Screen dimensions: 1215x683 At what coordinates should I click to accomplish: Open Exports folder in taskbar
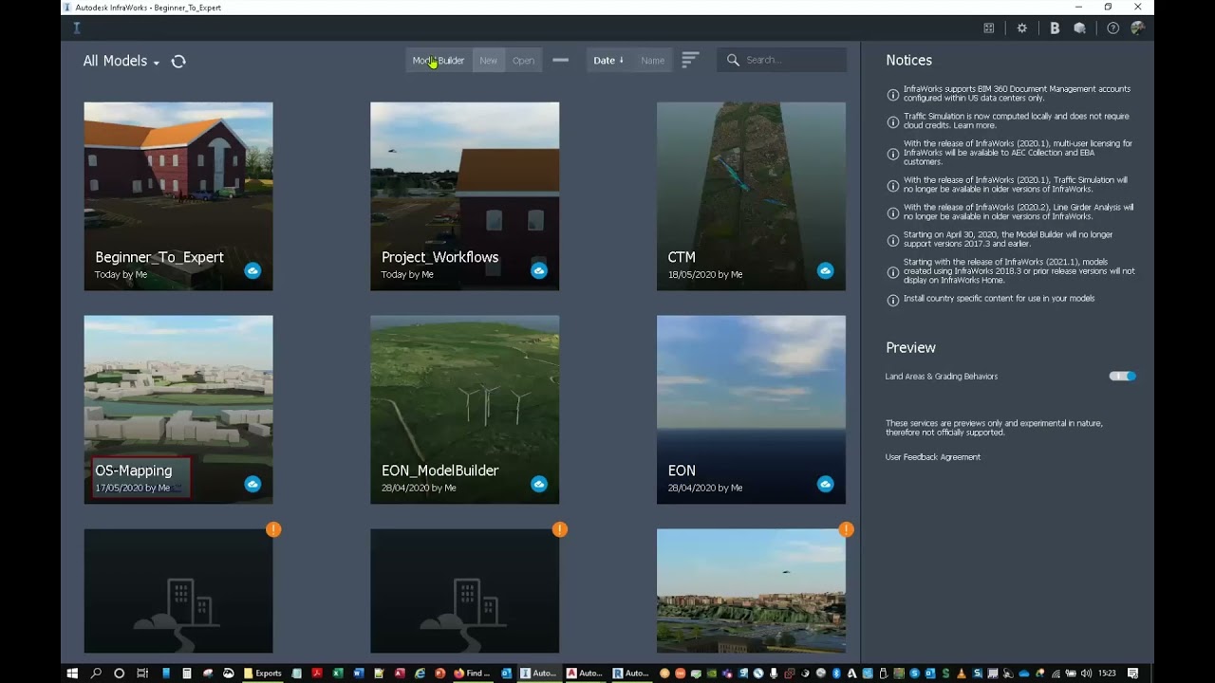[263, 674]
